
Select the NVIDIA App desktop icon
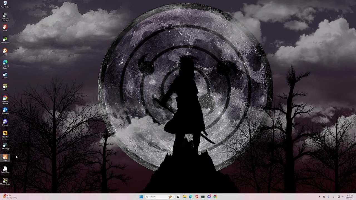click(x=5, y=40)
